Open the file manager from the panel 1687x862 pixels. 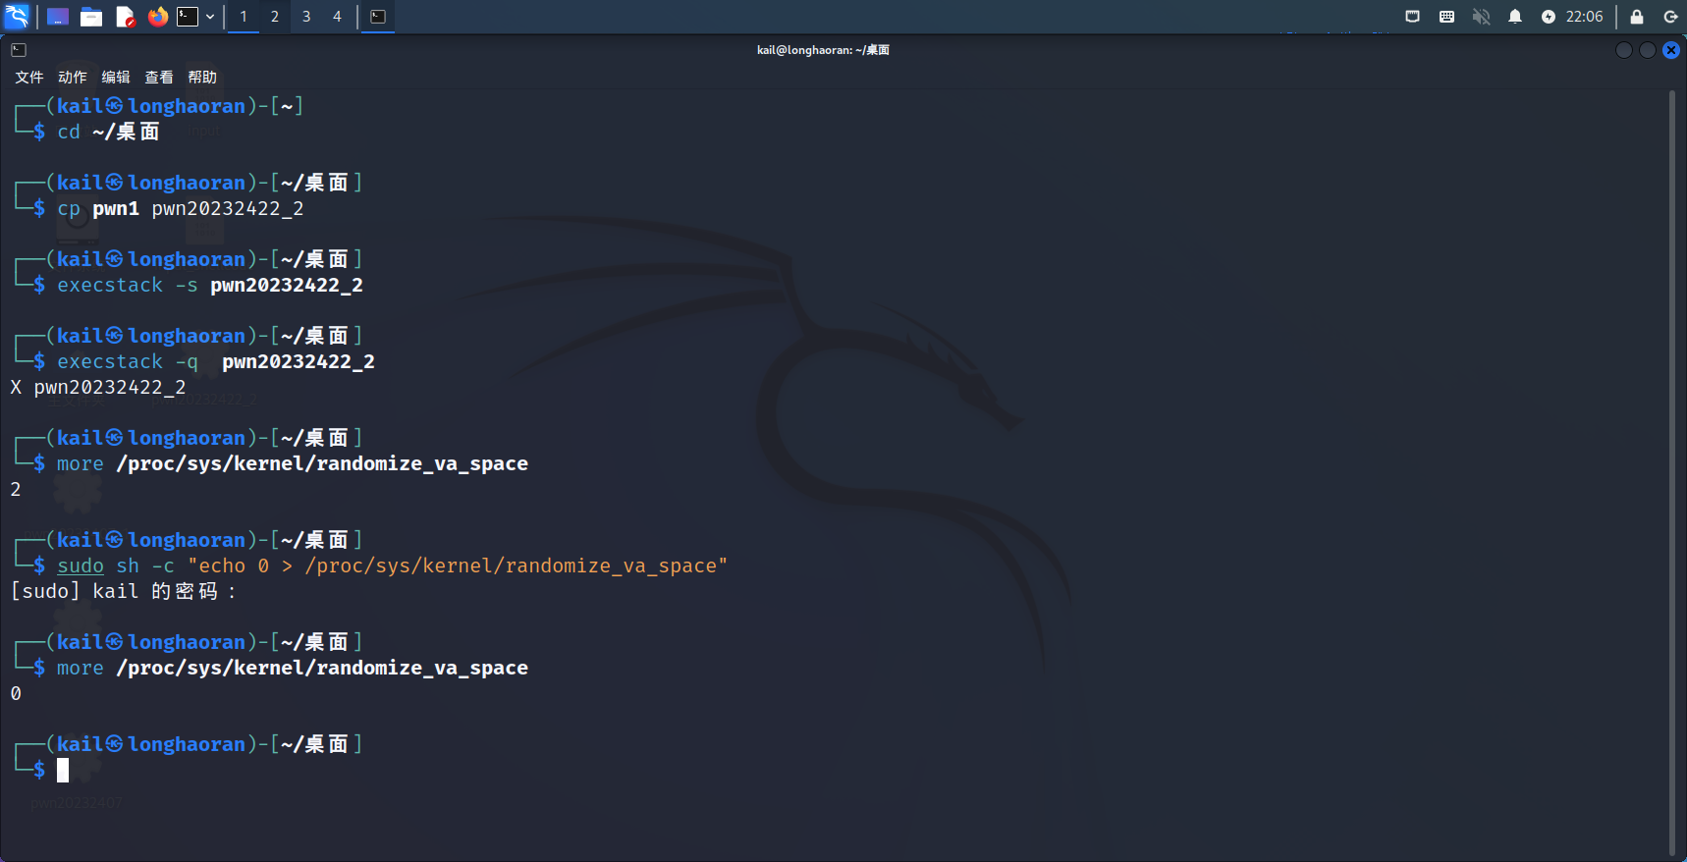pos(91,17)
